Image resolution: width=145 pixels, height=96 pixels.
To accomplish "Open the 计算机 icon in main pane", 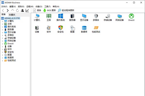I will (x=37, y=17).
